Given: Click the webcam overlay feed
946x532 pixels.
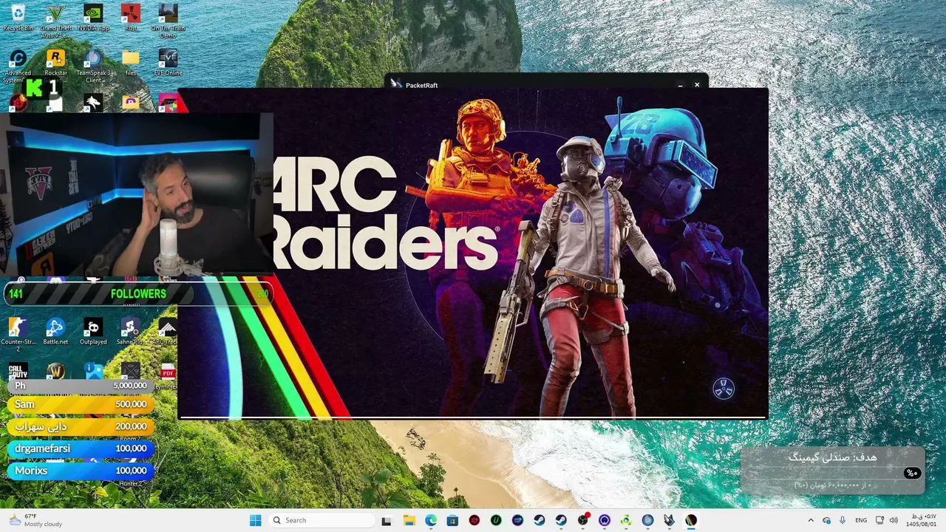Looking at the screenshot, I should tap(137, 196).
